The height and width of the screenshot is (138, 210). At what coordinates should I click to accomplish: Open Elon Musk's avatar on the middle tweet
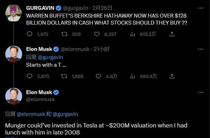(14, 54)
